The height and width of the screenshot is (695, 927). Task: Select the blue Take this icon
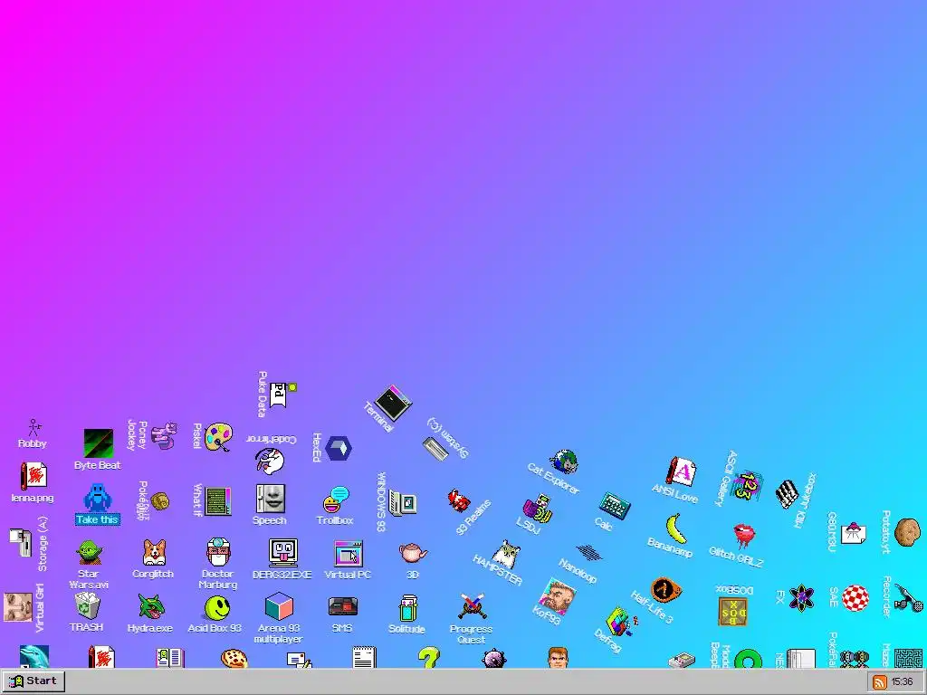click(98, 499)
